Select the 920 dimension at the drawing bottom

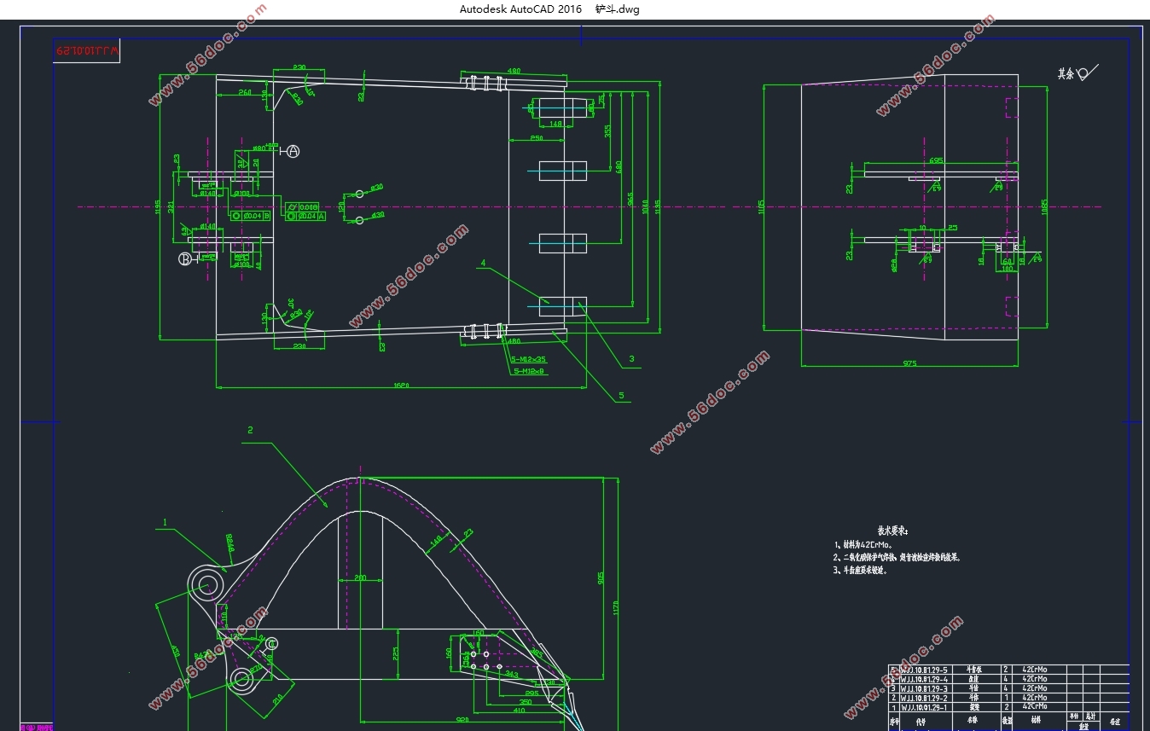pyautogui.click(x=462, y=720)
